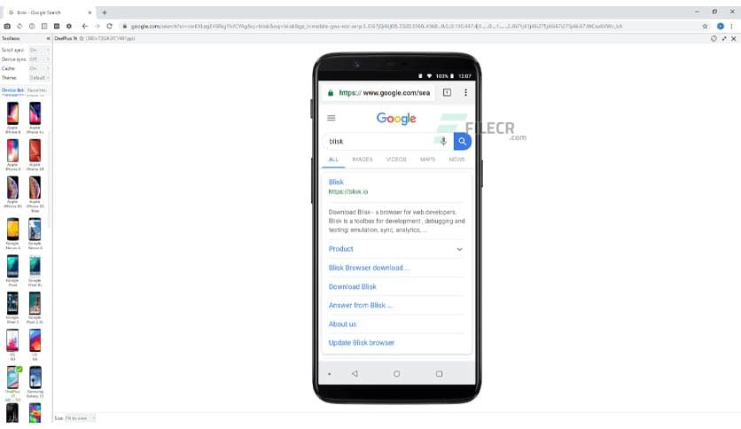This screenshot has height=429, width=741.
Task: Select the ALL tab in Google results
Action: pos(333,160)
